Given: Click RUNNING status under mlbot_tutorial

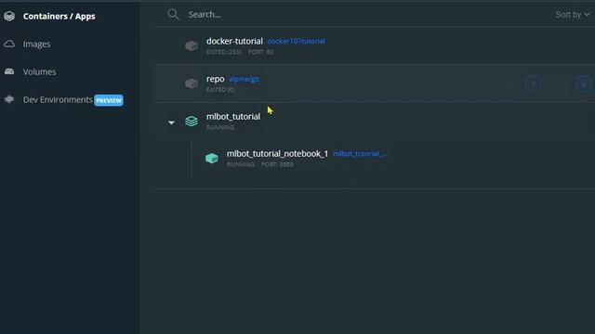Looking at the screenshot, I should point(220,128).
